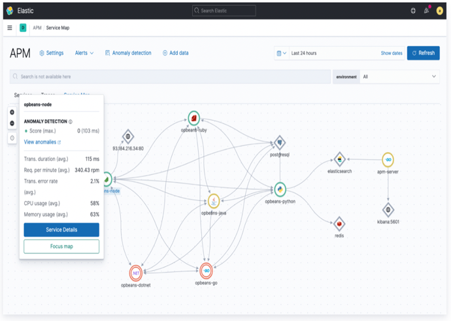Click the opbeans-python service node

click(280, 189)
